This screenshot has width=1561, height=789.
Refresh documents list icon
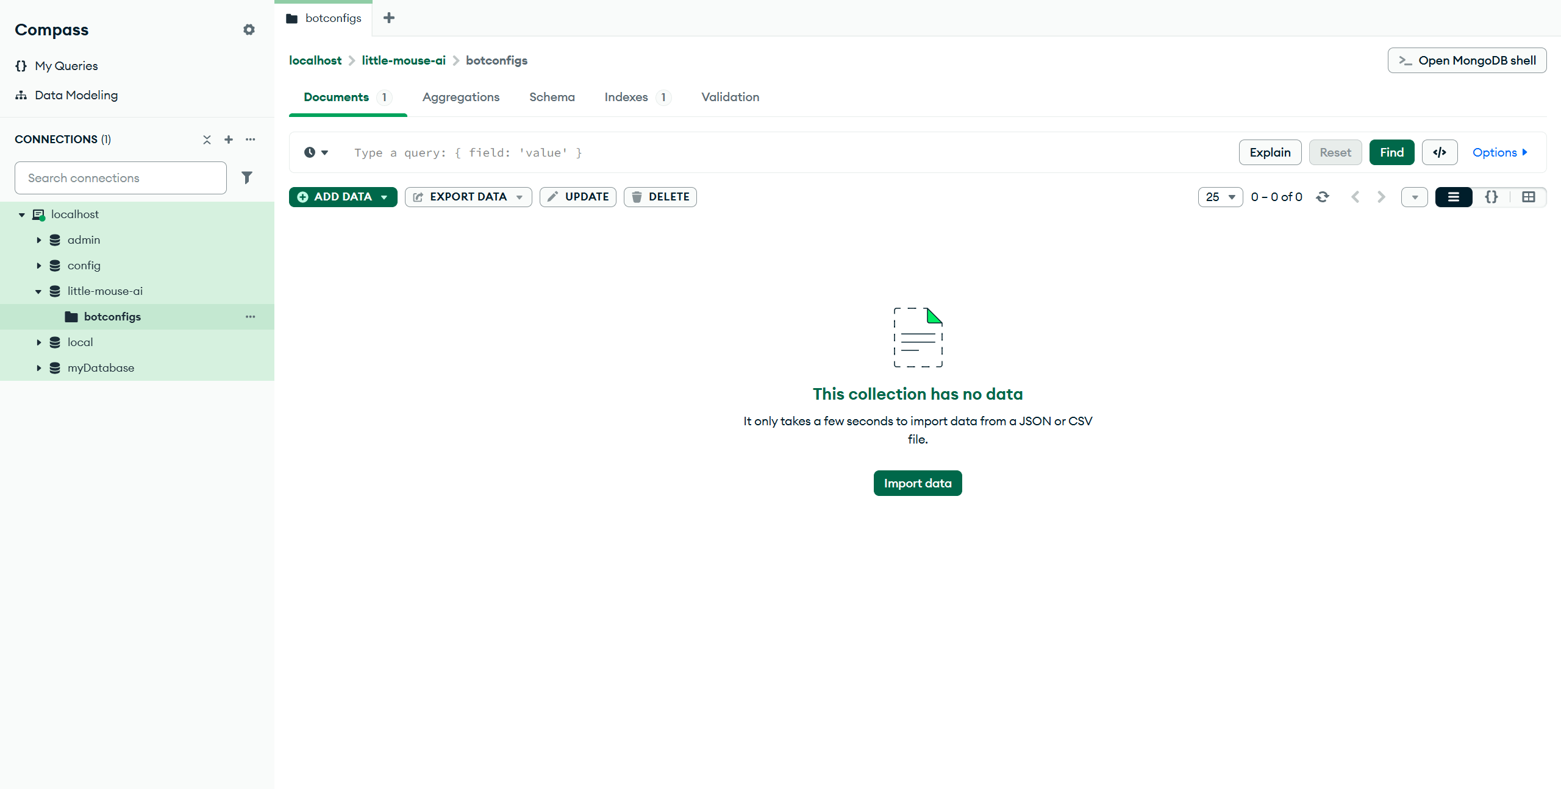[1323, 197]
